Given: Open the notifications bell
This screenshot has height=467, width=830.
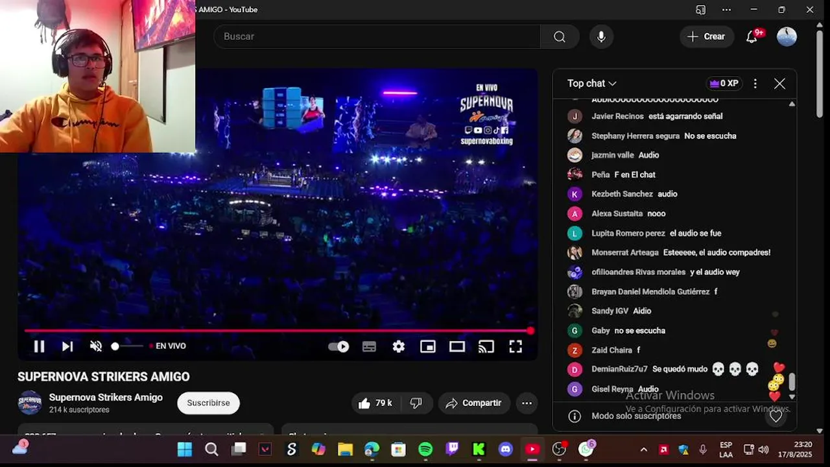Looking at the screenshot, I should (752, 36).
